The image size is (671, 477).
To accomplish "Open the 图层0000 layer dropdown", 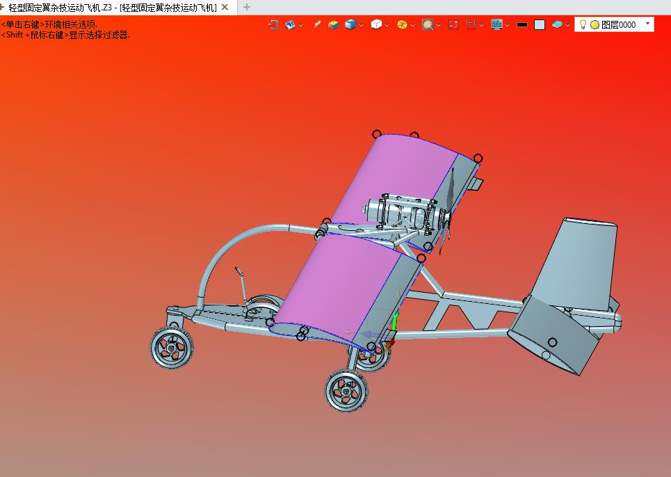I will (x=648, y=24).
